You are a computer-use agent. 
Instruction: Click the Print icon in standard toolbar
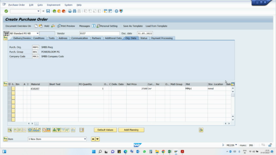70,11
